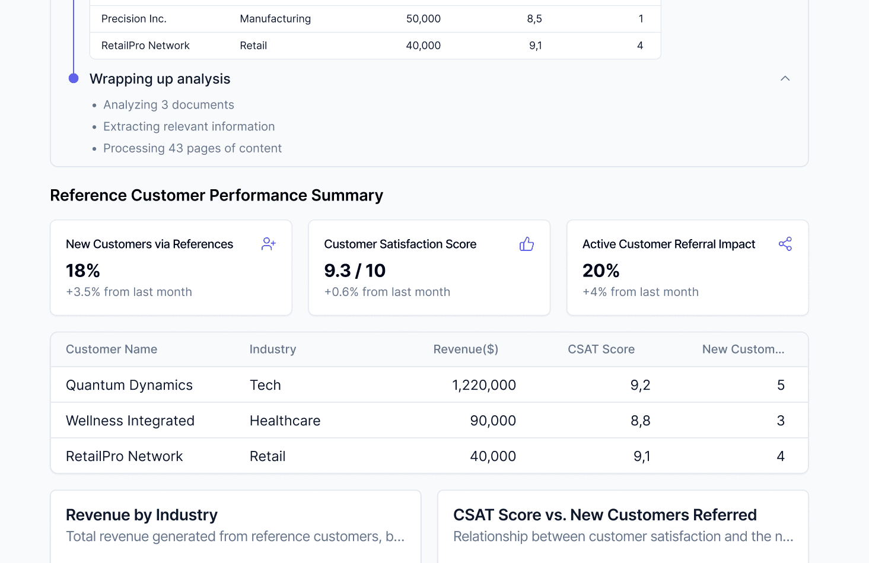The height and width of the screenshot is (563, 869).
Task: Click the Reference Customer Performance Summary heading
Action: pos(217,195)
